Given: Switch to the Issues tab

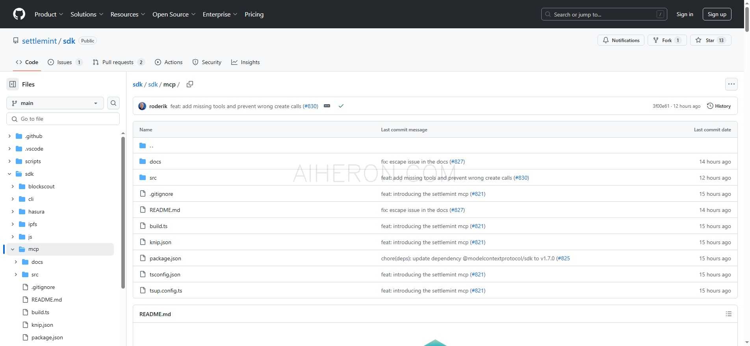Looking at the screenshot, I should point(65,62).
